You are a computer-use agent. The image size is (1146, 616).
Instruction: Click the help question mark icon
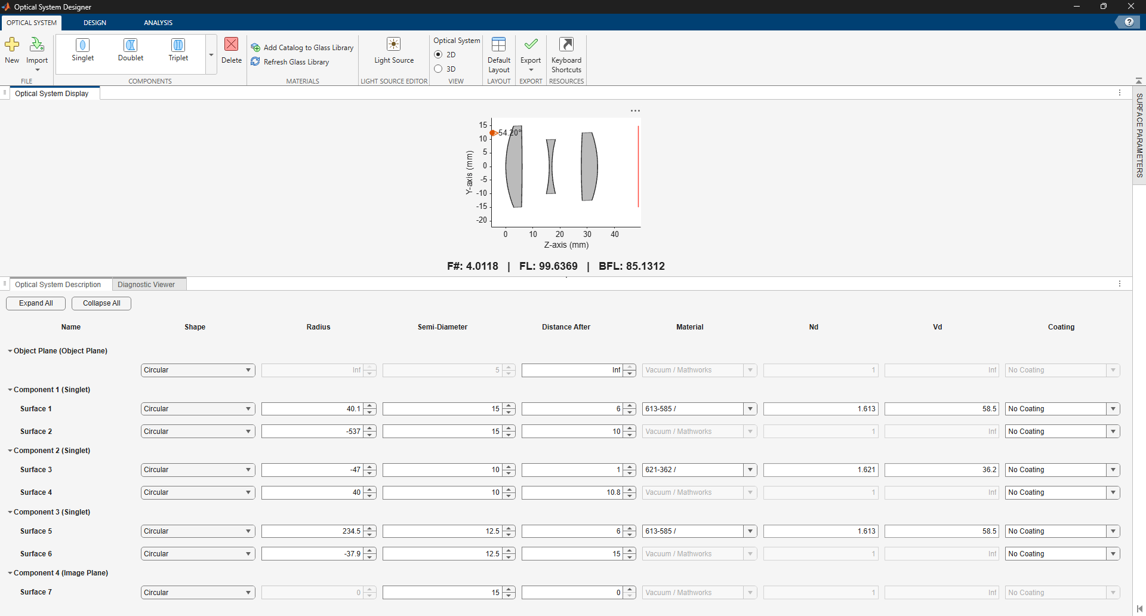[1129, 22]
